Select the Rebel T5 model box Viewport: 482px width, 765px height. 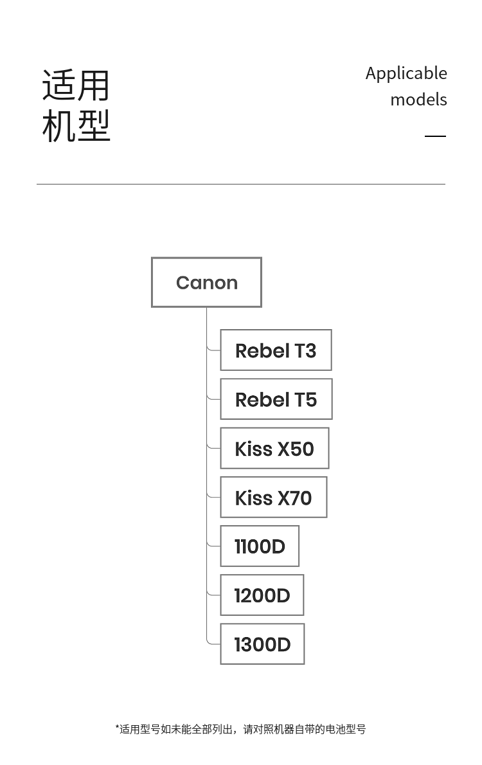[x=276, y=399]
